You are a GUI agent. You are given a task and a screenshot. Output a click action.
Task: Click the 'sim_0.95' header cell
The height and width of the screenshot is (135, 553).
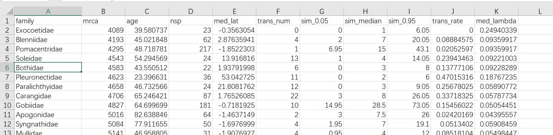(x=408, y=21)
